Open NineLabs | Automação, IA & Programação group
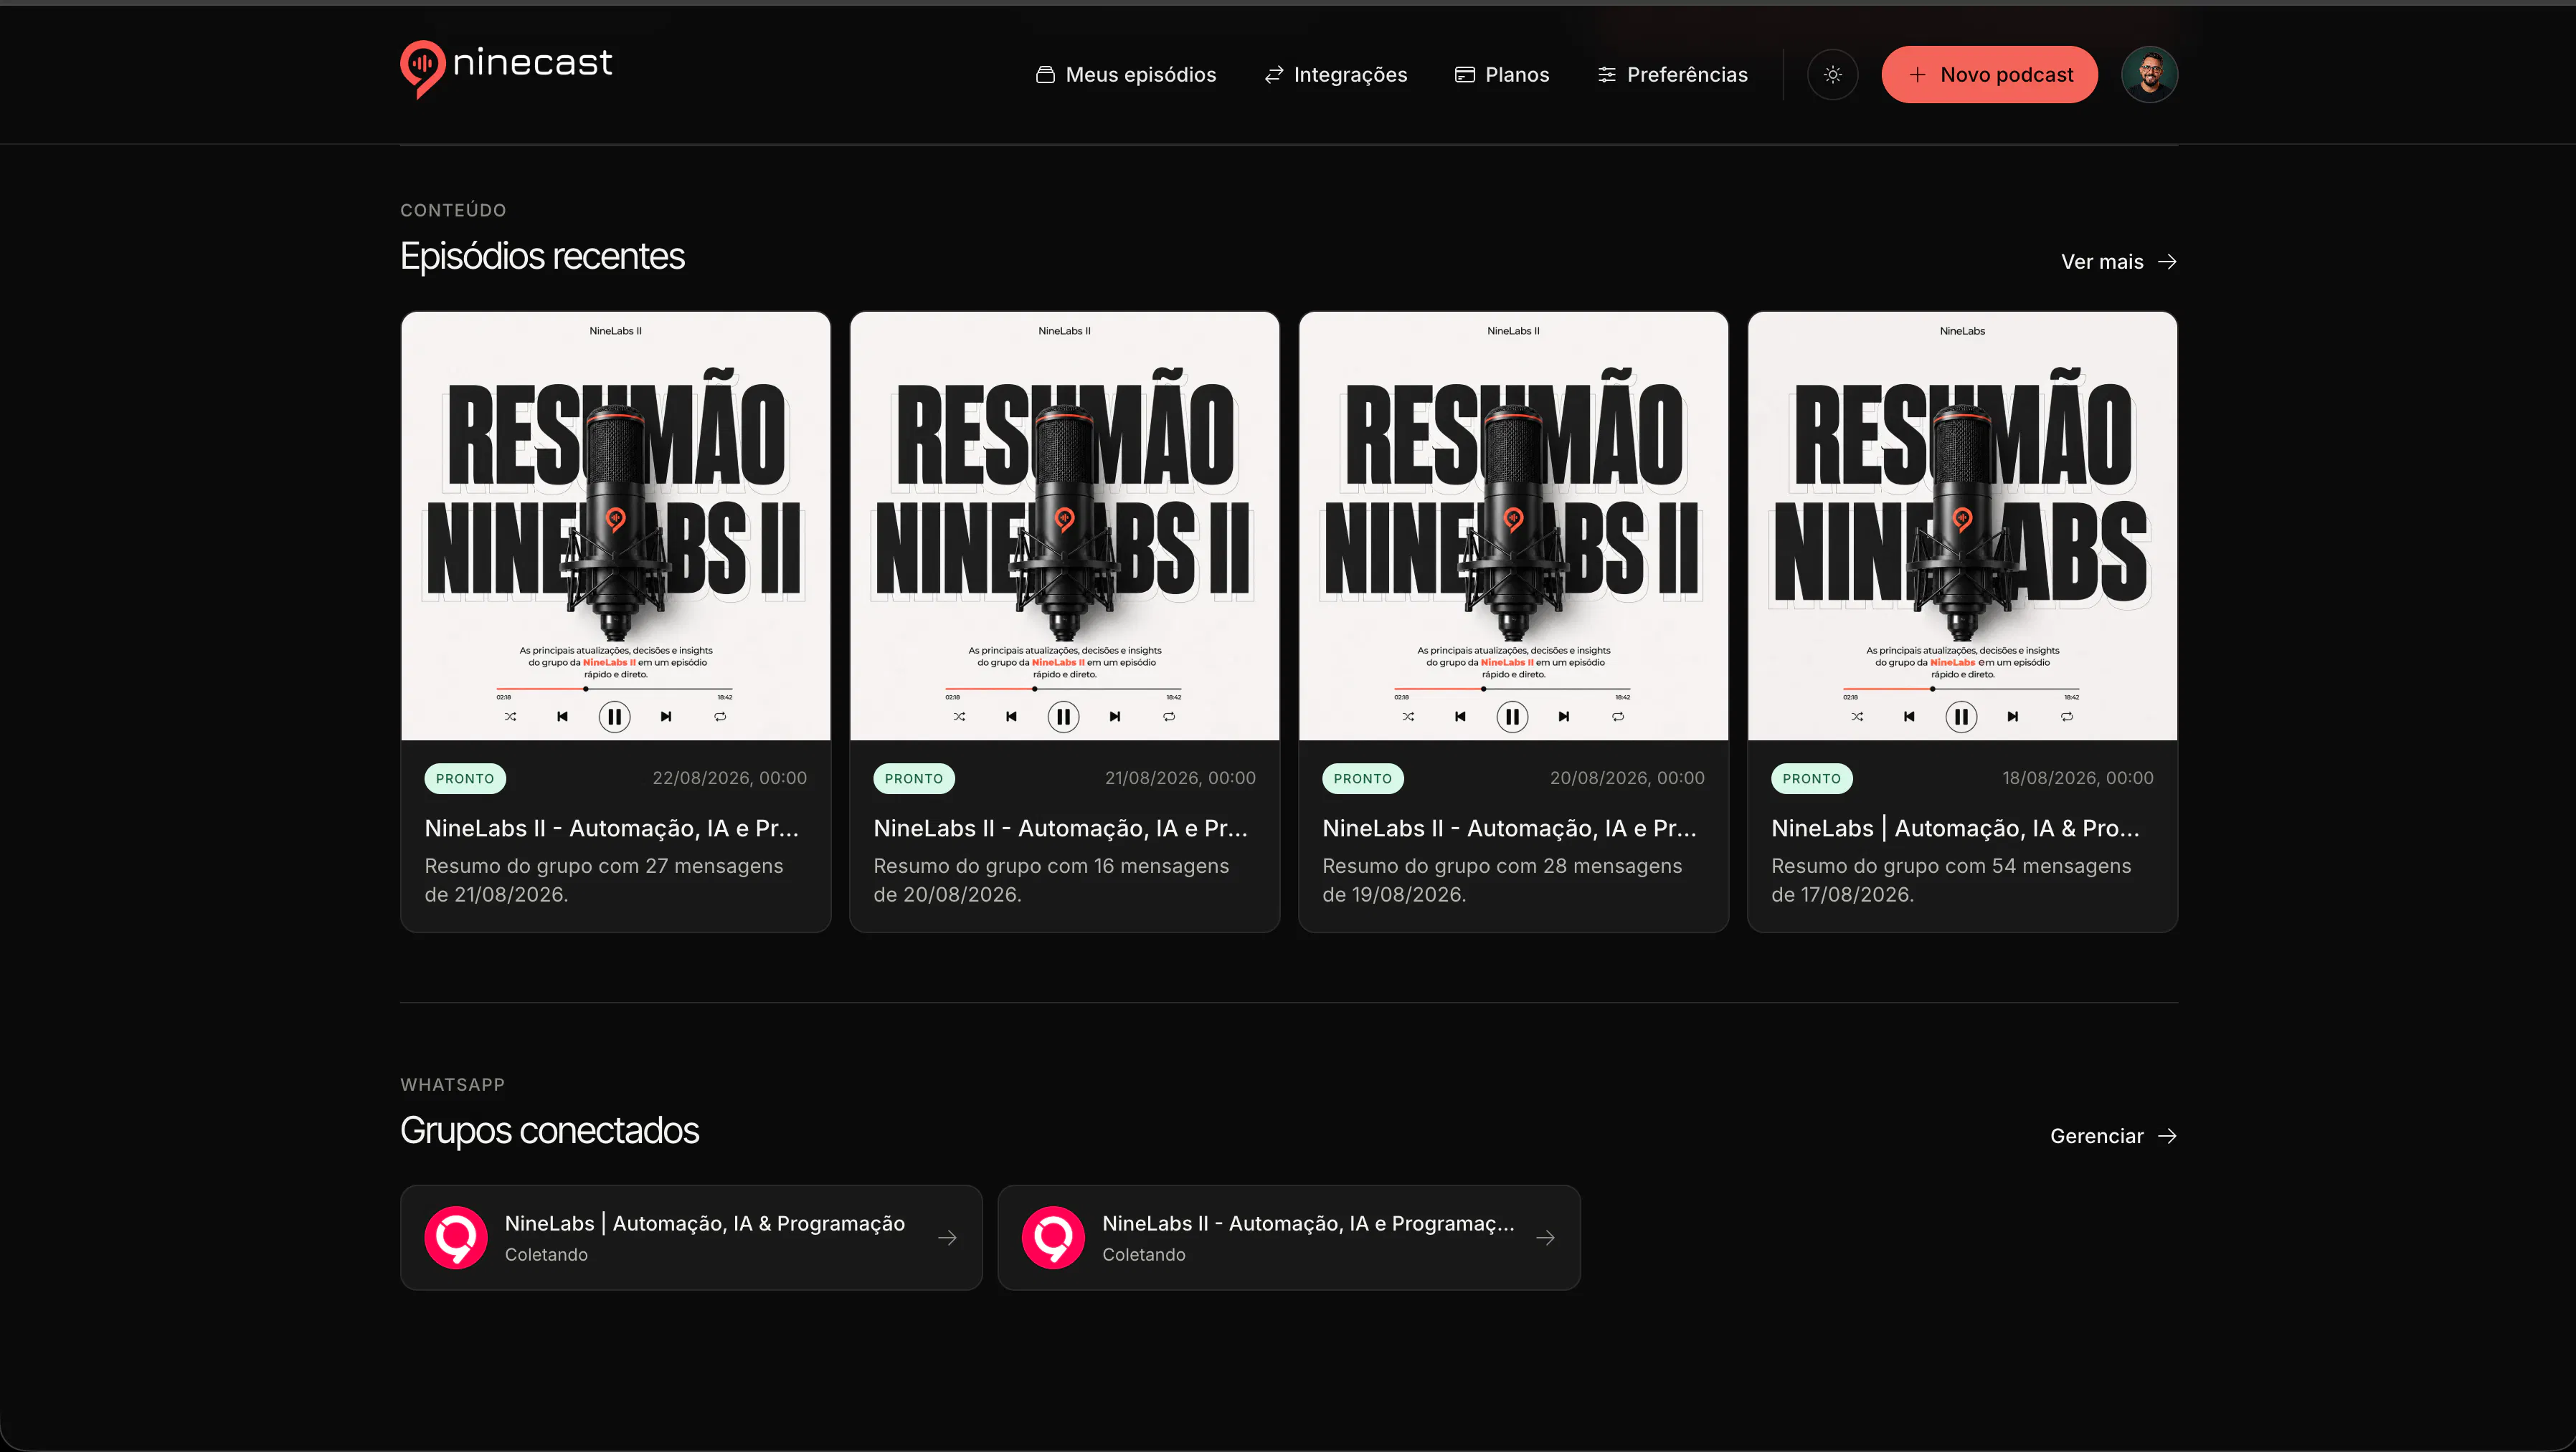The height and width of the screenshot is (1452, 2576). 691,1238
